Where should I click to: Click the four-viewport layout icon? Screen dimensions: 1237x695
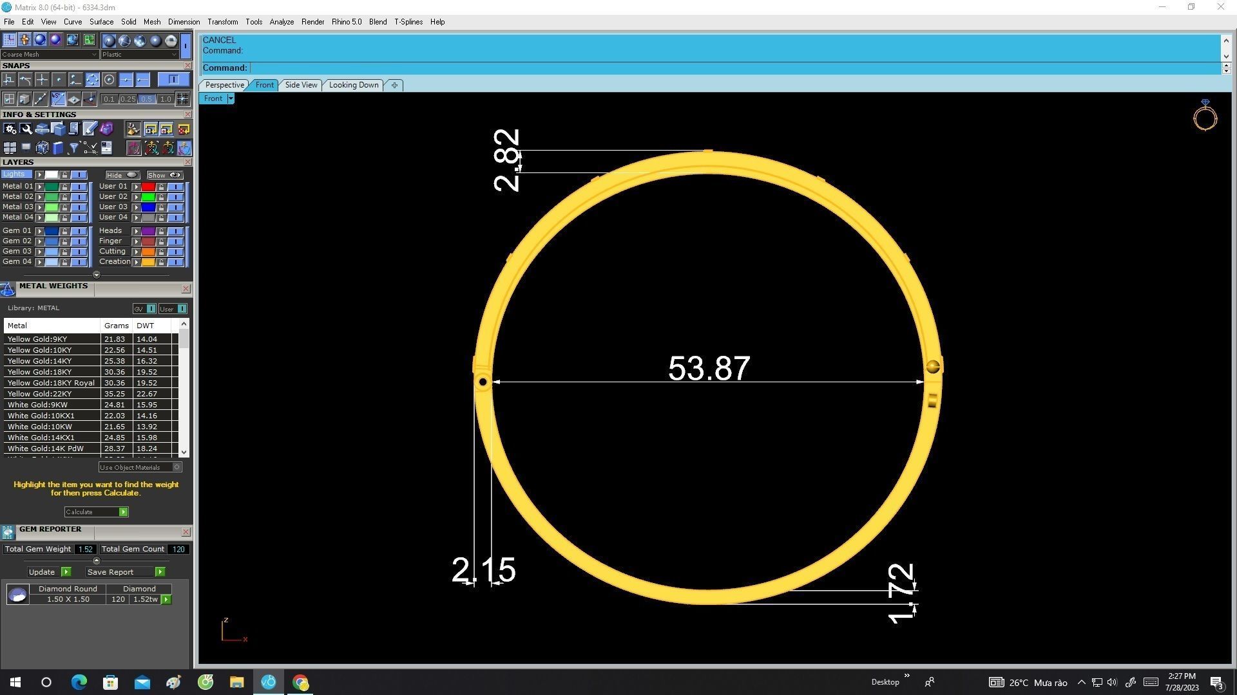coord(10,149)
